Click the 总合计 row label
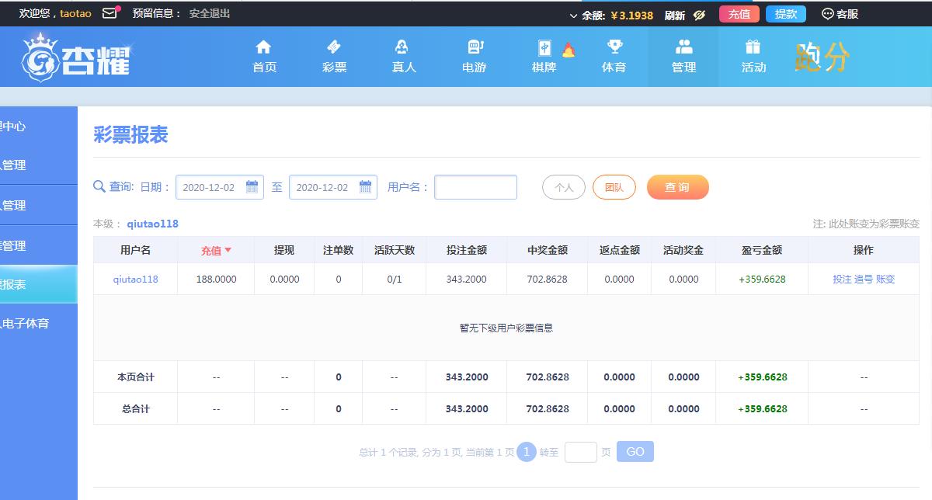Image resolution: width=932 pixels, height=500 pixels. pyautogui.click(x=135, y=408)
